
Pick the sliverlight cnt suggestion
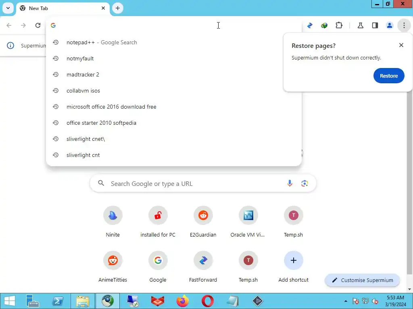pyautogui.click(x=174, y=155)
